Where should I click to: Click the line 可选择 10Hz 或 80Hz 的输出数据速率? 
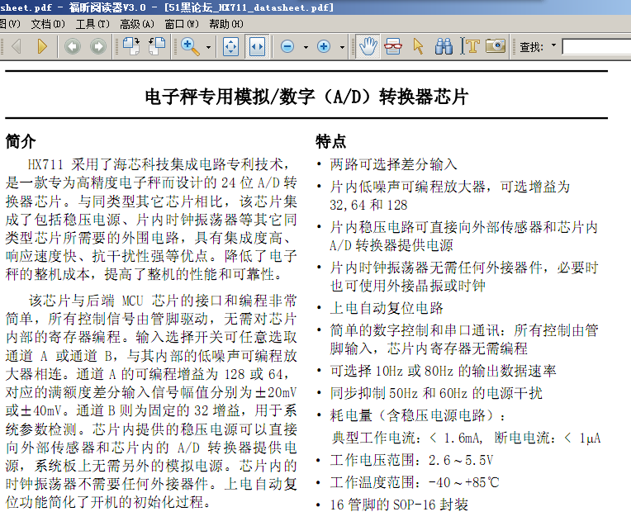point(443,371)
